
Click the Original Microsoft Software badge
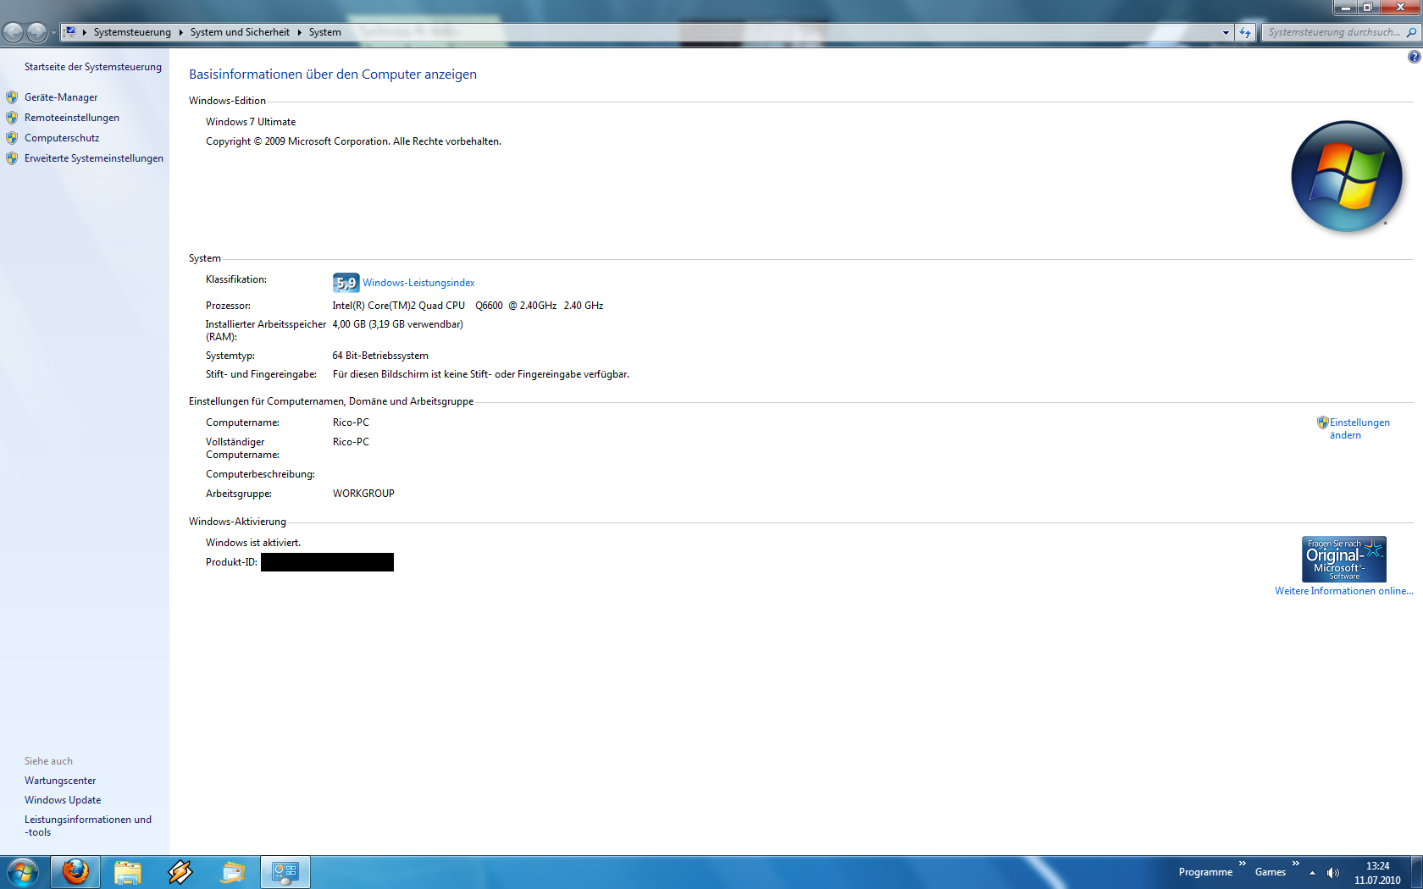(1344, 559)
